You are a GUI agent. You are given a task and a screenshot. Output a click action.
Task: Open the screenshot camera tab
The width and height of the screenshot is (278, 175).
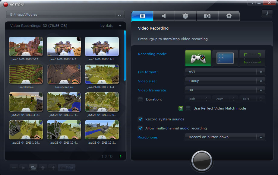[207, 16]
